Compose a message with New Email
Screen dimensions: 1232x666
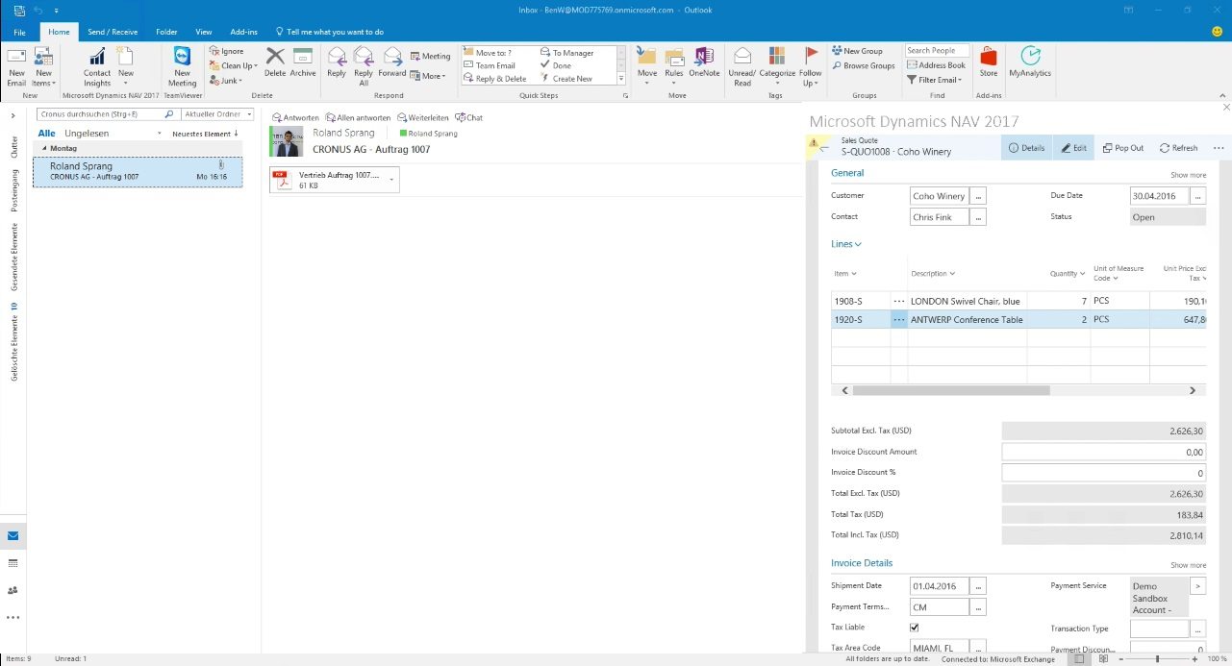(16, 65)
